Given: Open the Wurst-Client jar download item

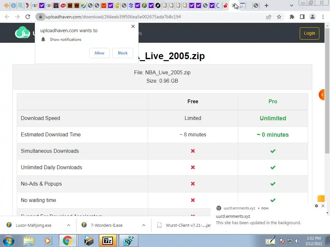Looking at the screenshot, I should tap(184, 225).
